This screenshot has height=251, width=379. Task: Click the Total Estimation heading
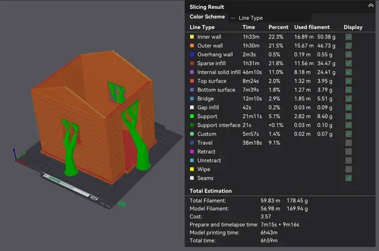coord(211,191)
